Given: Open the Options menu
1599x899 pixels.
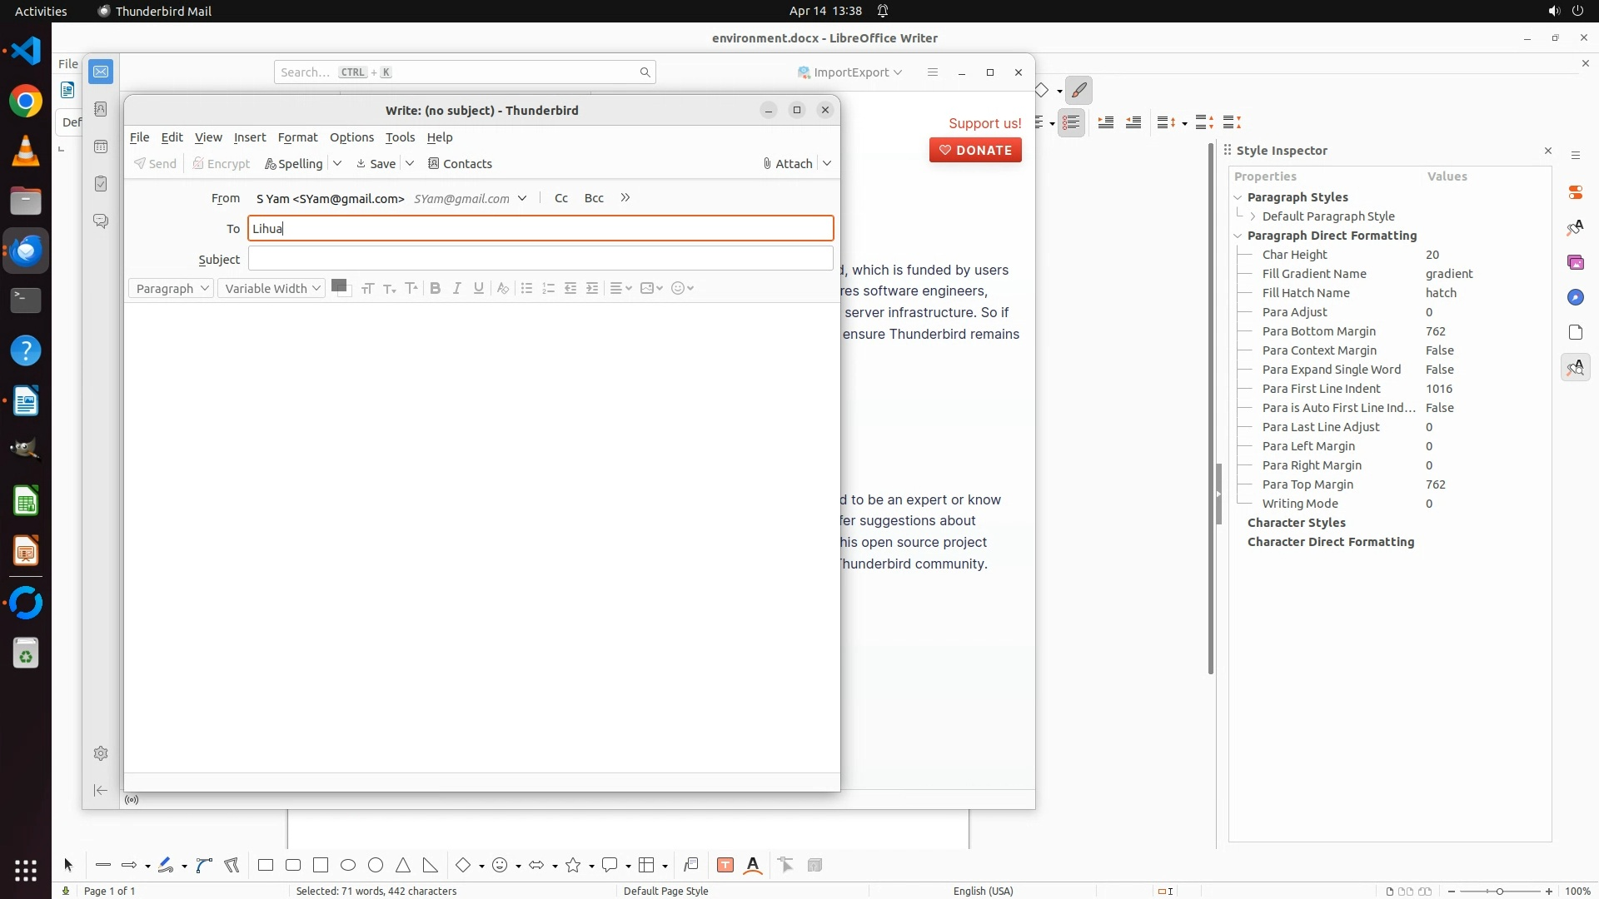Looking at the screenshot, I should 351,137.
